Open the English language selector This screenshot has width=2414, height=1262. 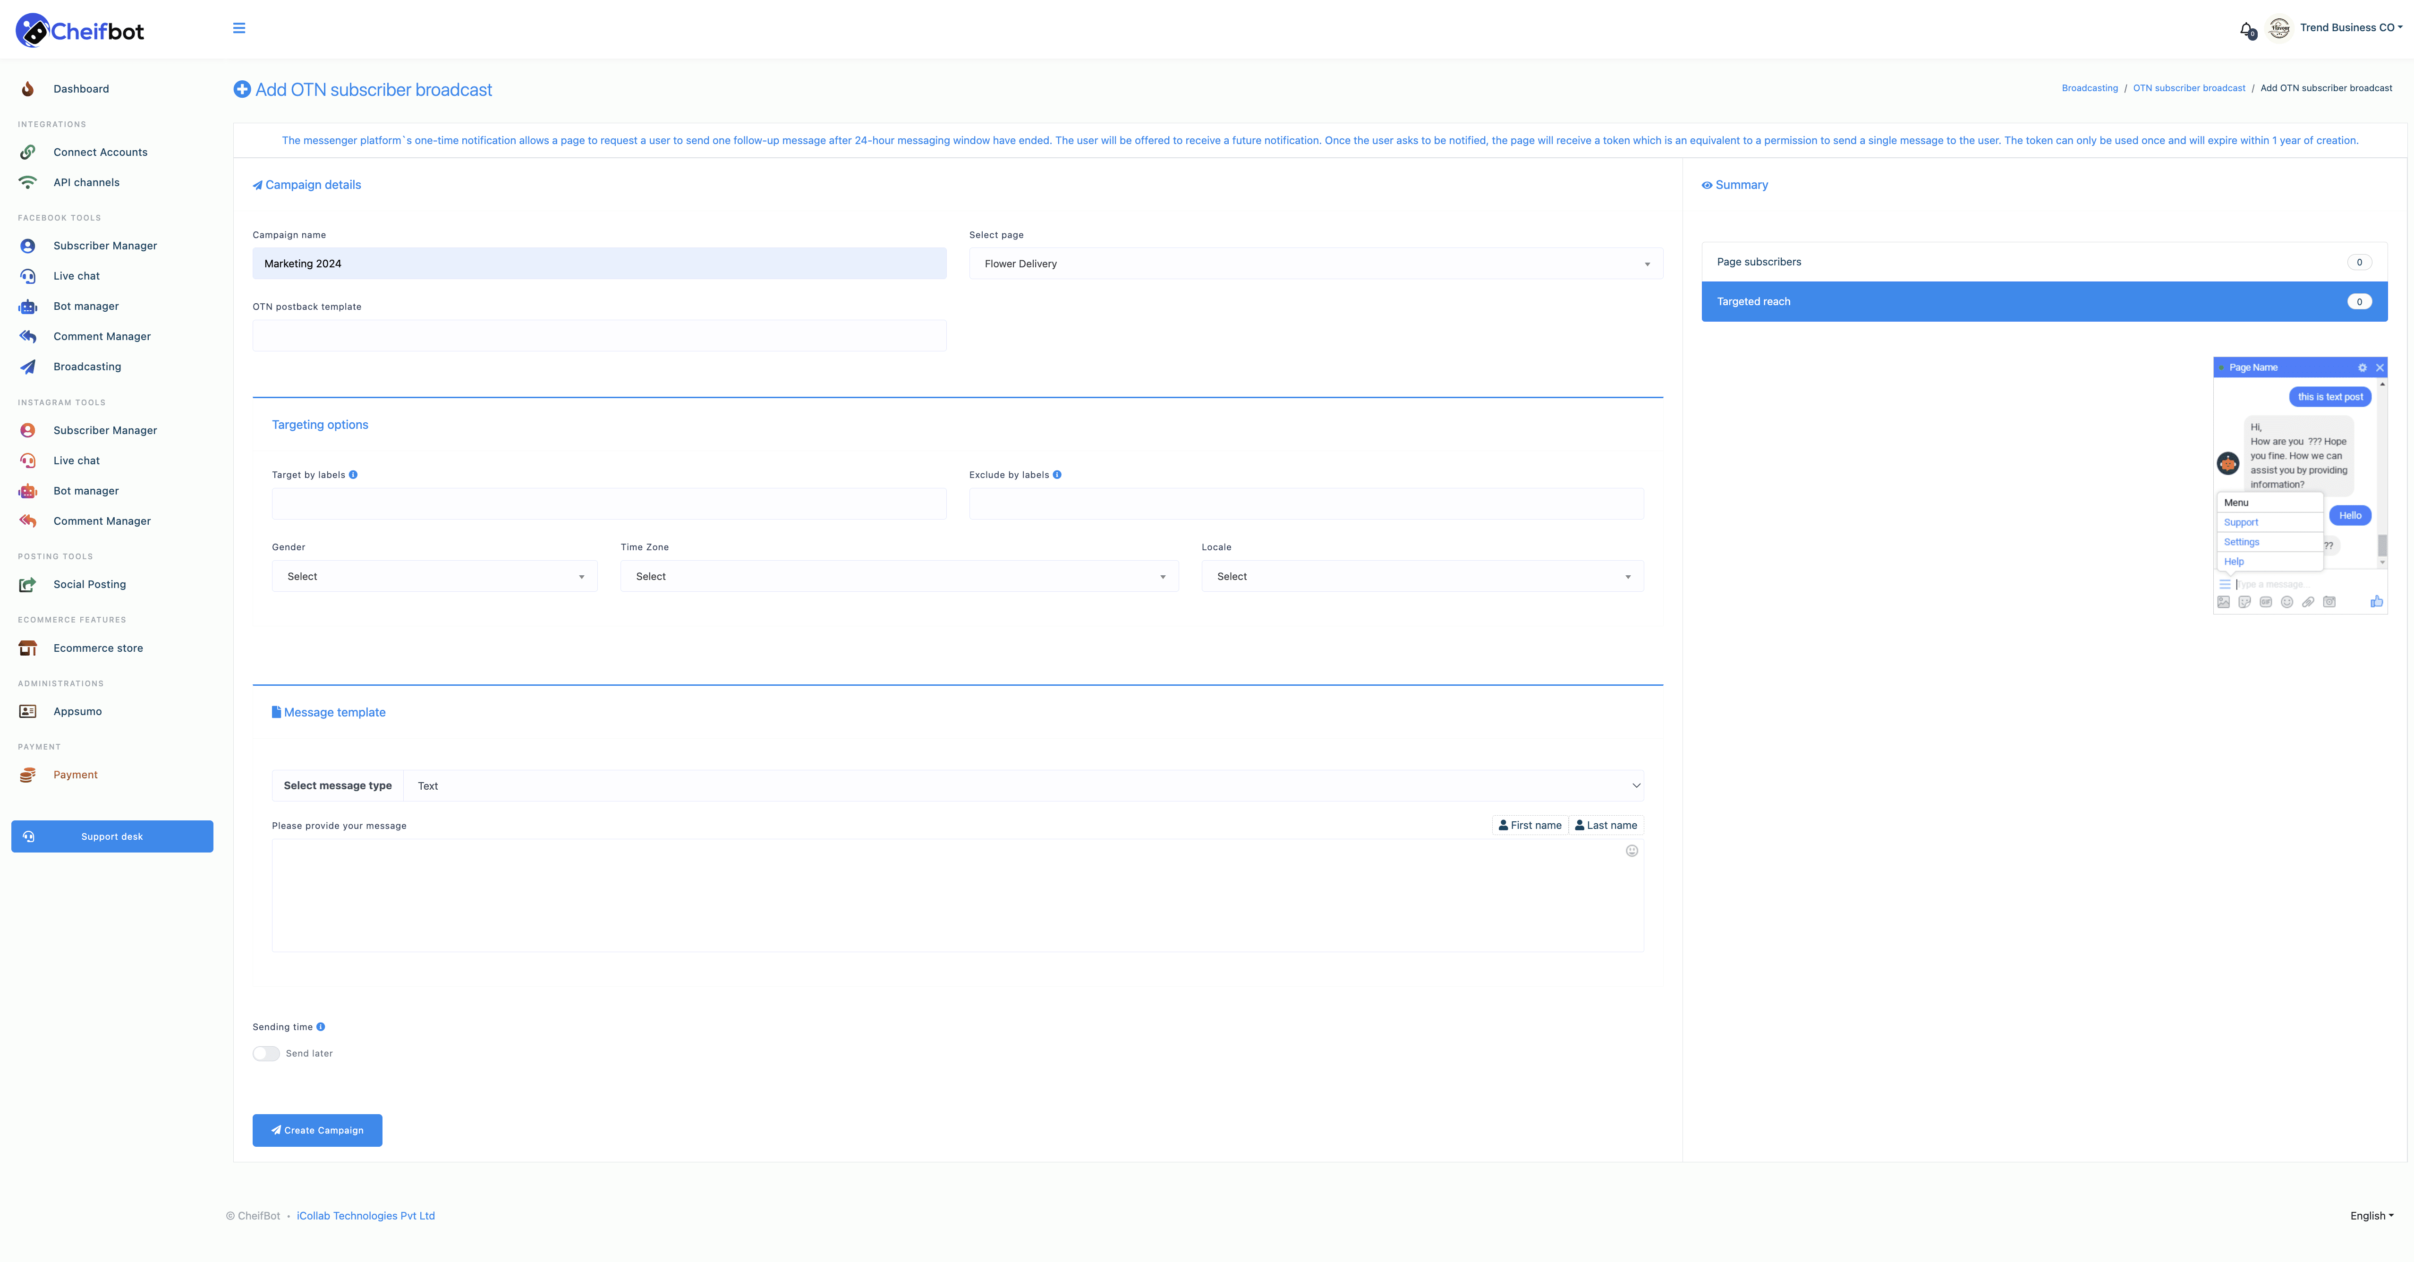pos(2371,1216)
